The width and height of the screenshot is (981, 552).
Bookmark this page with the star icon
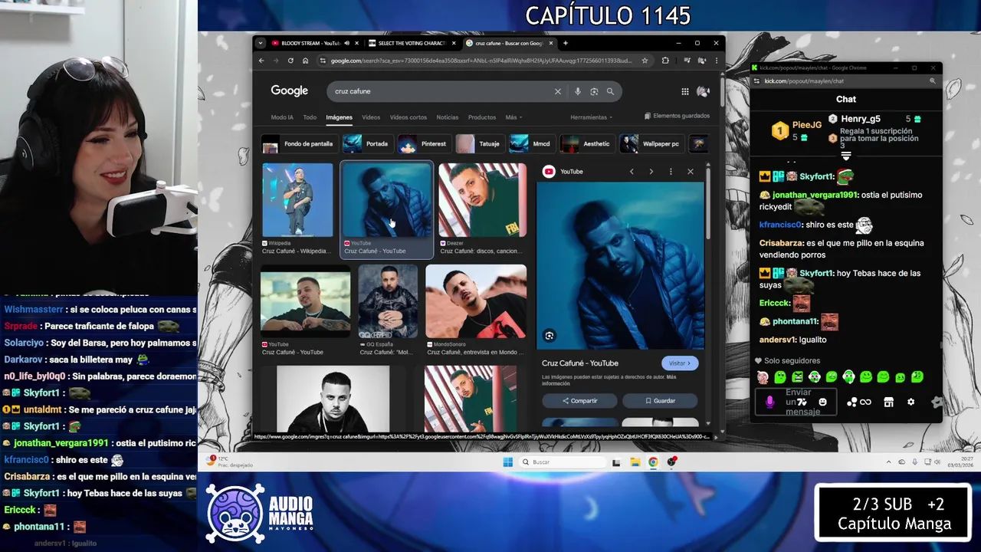[x=645, y=61]
